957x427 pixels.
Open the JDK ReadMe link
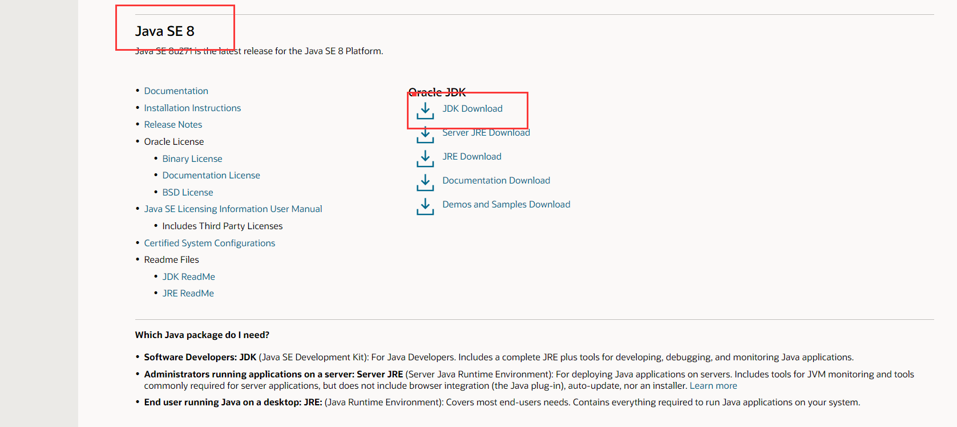tap(189, 276)
